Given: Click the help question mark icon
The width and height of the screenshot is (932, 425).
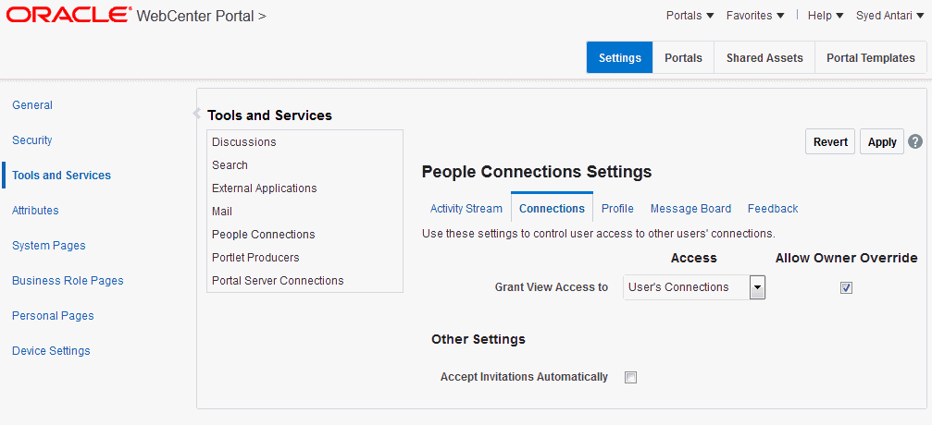Looking at the screenshot, I should [x=916, y=142].
